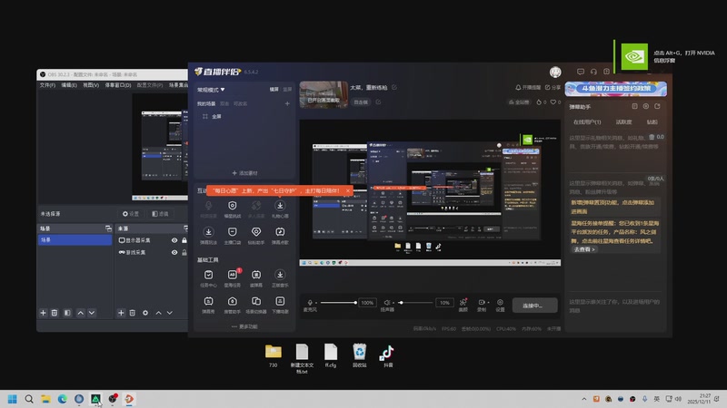Image resolution: width=727 pixels, height=408 pixels.
Task: Switch to the 活跃度 tab in 弹幕助手
Action: click(x=623, y=122)
